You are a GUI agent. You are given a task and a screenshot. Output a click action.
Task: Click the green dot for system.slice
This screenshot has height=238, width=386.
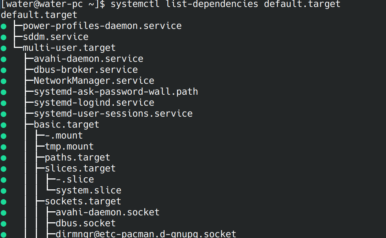(x=4, y=191)
